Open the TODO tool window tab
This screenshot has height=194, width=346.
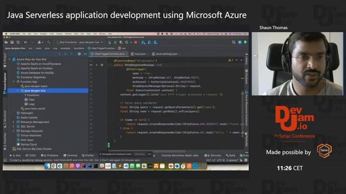[30, 155]
